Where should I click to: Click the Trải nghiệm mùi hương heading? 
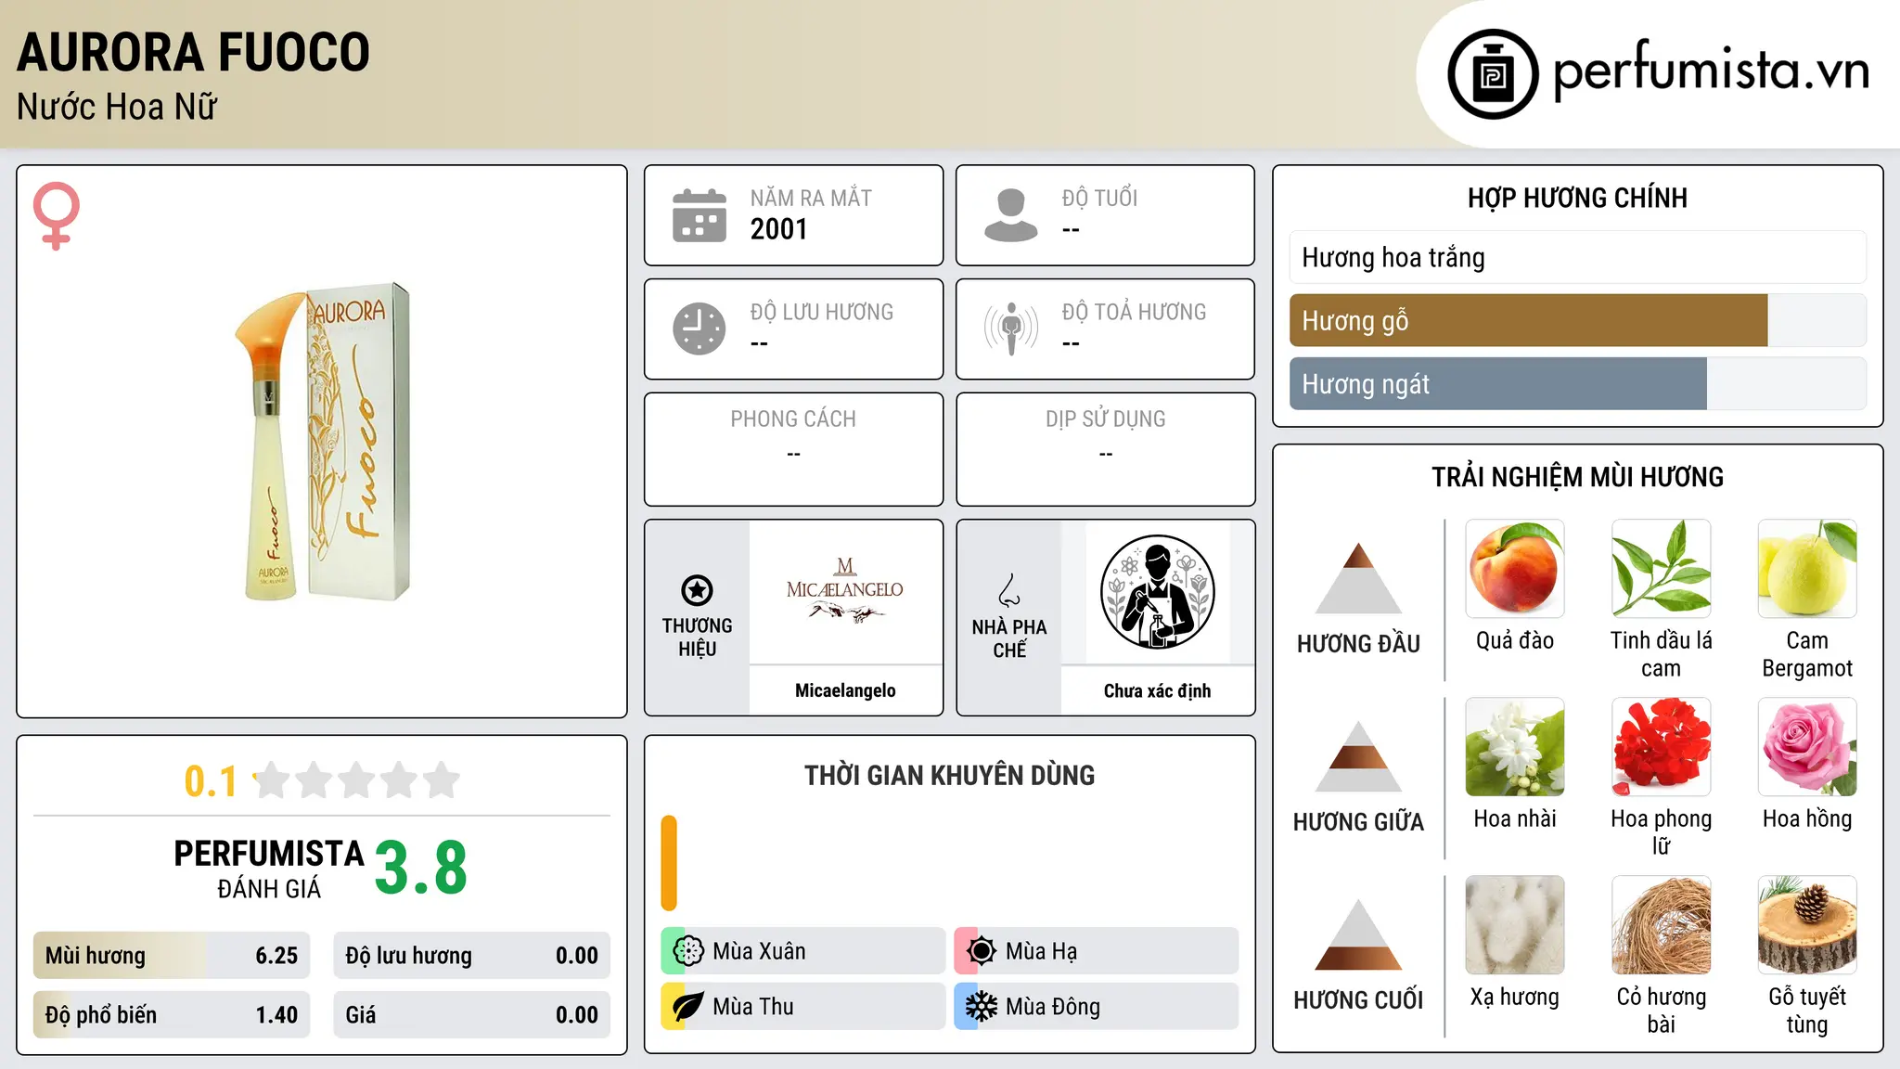[1577, 477]
